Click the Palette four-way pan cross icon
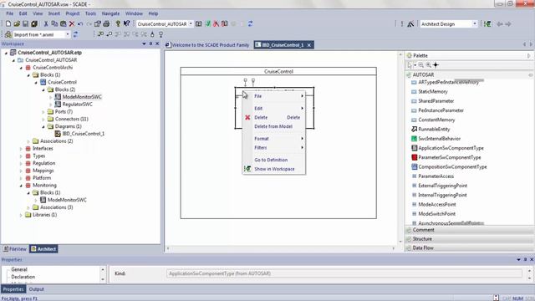This screenshot has height=301, width=535. (436, 65)
